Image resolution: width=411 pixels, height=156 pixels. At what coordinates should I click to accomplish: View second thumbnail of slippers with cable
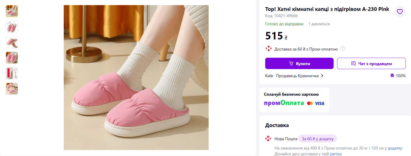point(12,27)
